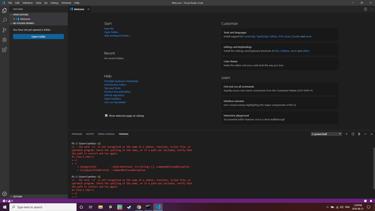Open the GitHub repository link
Image resolution: width=375 pixels, height=211 pixels.
pos(114,95)
